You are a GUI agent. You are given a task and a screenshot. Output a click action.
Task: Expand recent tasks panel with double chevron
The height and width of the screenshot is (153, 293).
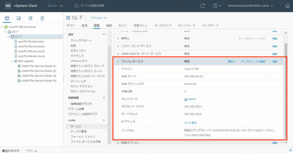click(x=290, y=150)
